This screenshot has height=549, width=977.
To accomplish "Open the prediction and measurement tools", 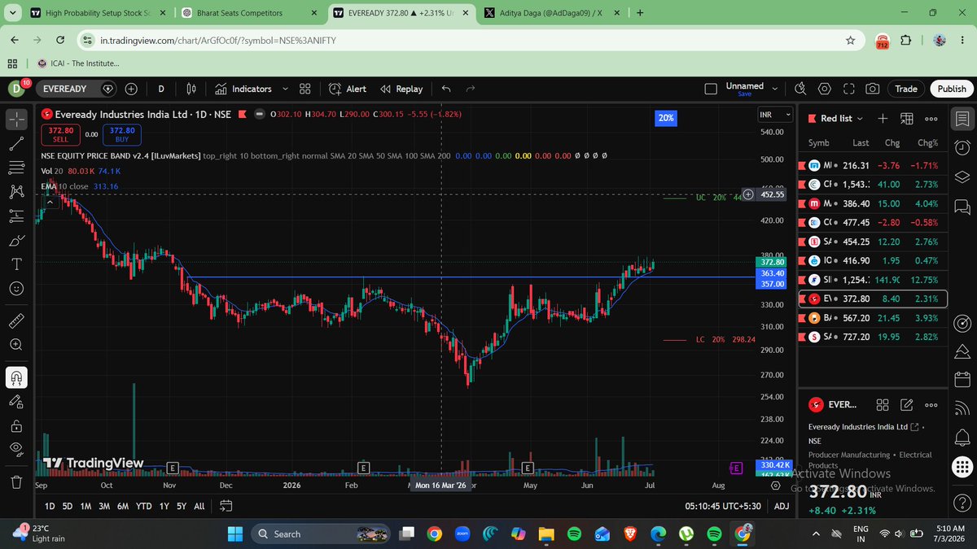I will [x=16, y=216].
